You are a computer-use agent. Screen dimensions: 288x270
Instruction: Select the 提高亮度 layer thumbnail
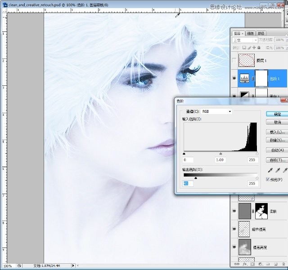tap(245, 247)
